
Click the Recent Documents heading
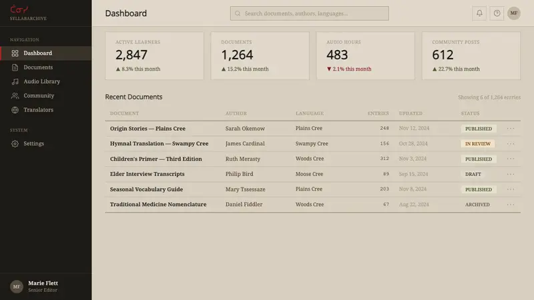tap(133, 97)
